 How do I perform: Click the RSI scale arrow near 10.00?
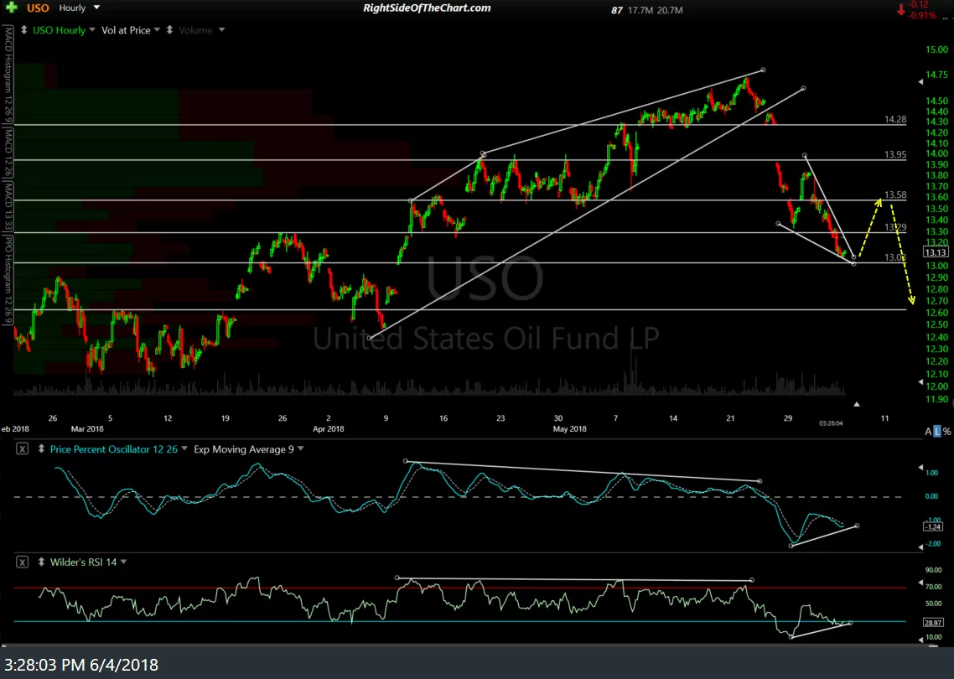point(920,639)
